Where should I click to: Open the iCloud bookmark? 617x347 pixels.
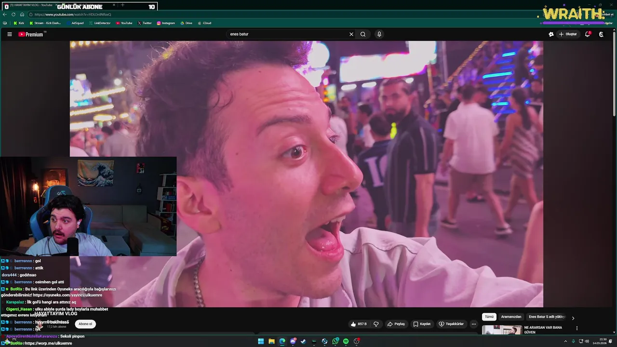tap(204, 23)
